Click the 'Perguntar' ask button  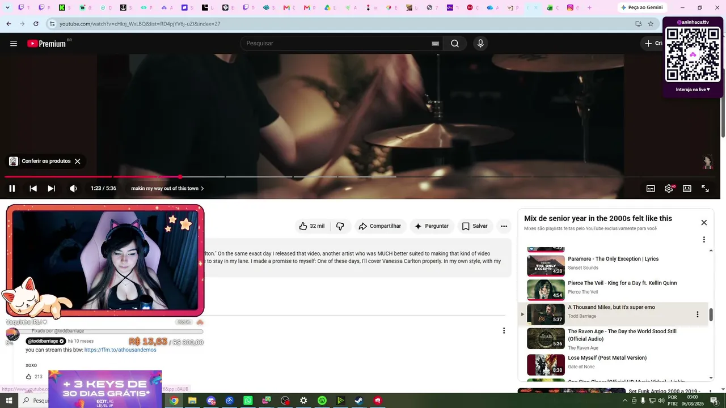(432, 226)
